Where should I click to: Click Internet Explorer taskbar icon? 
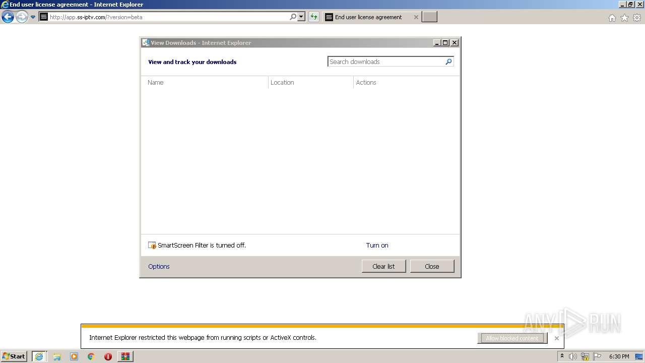[x=39, y=356]
